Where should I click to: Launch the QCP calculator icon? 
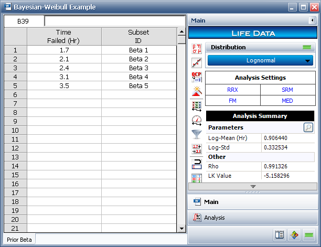click(197, 77)
